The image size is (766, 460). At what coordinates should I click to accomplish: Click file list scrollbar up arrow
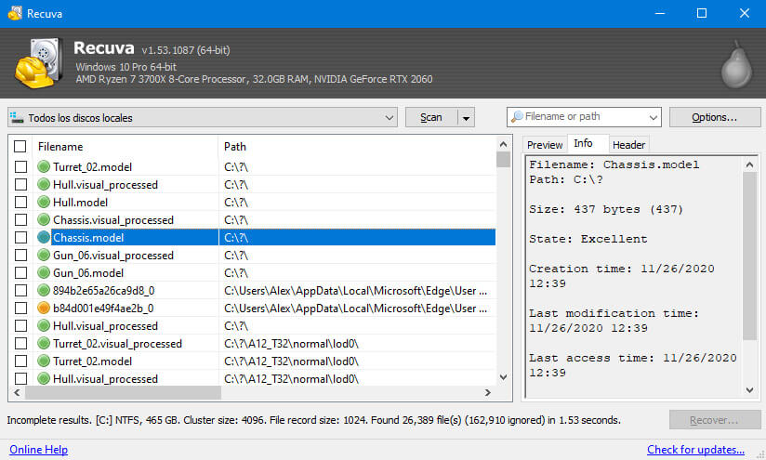coord(503,144)
